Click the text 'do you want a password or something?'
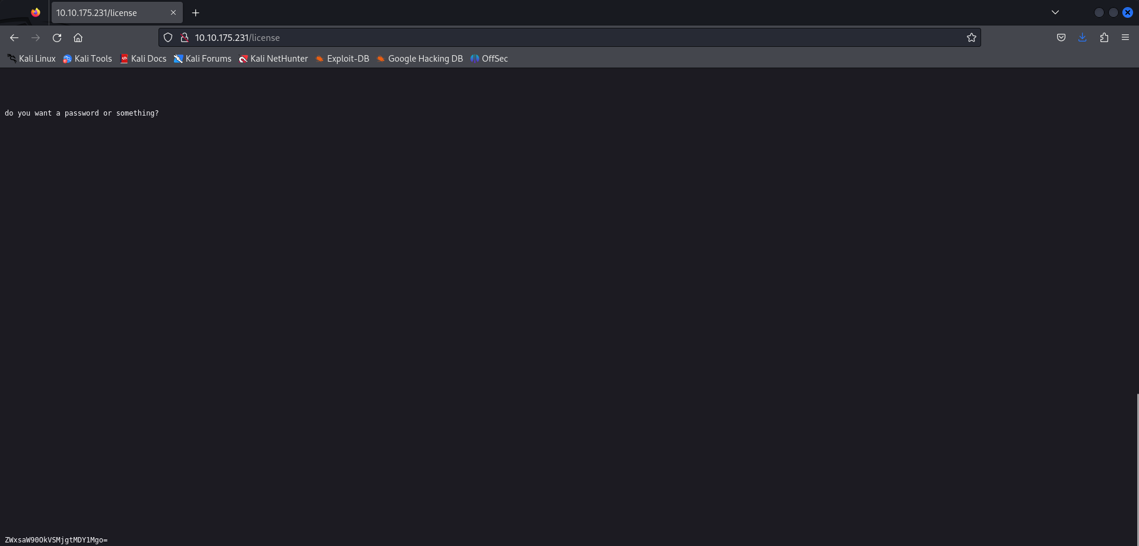This screenshot has width=1139, height=546. click(x=82, y=113)
